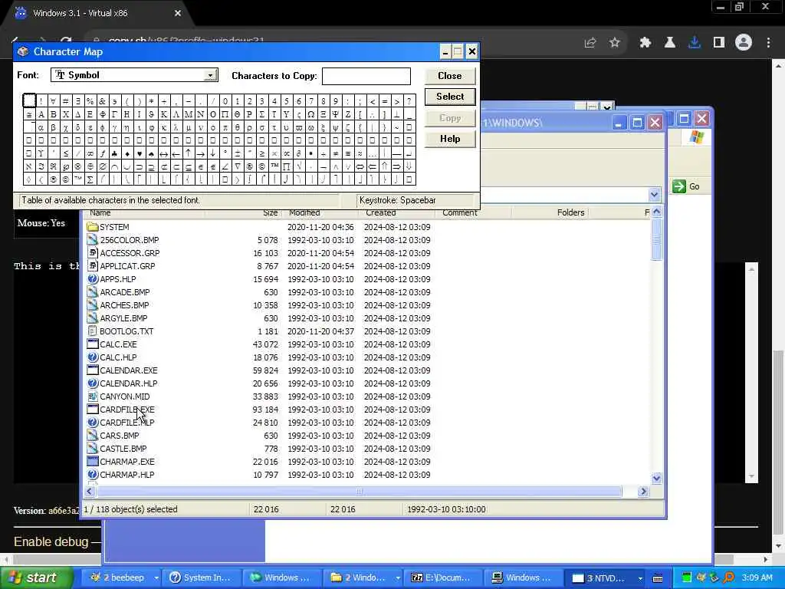Sort file list by Modified column
The image size is (785, 589).
pos(304,213)
